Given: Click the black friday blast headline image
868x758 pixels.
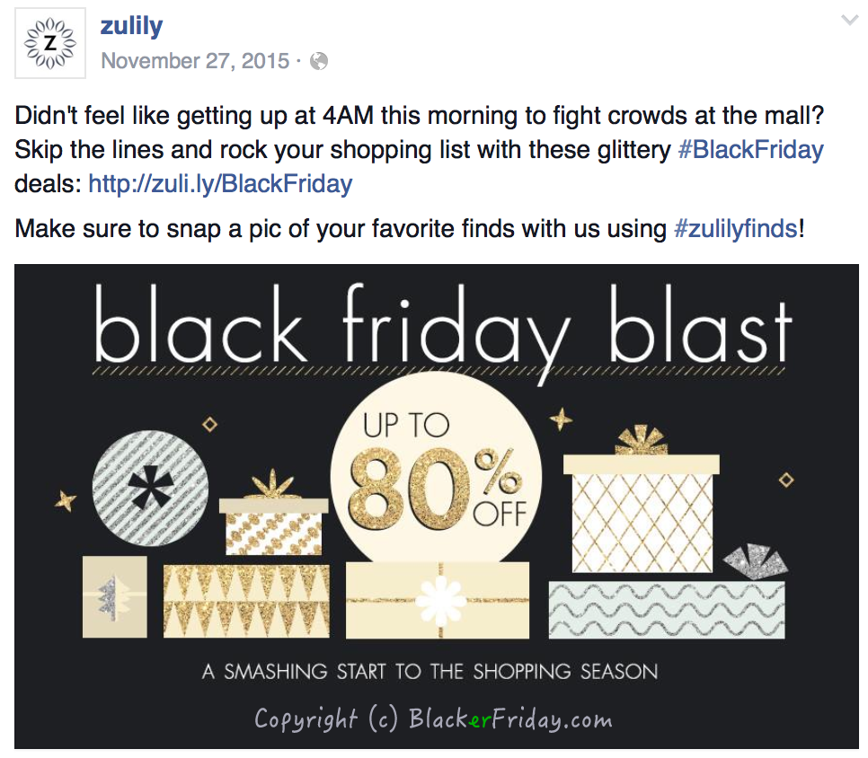Looking at the screenshot, I should point(443,326).
